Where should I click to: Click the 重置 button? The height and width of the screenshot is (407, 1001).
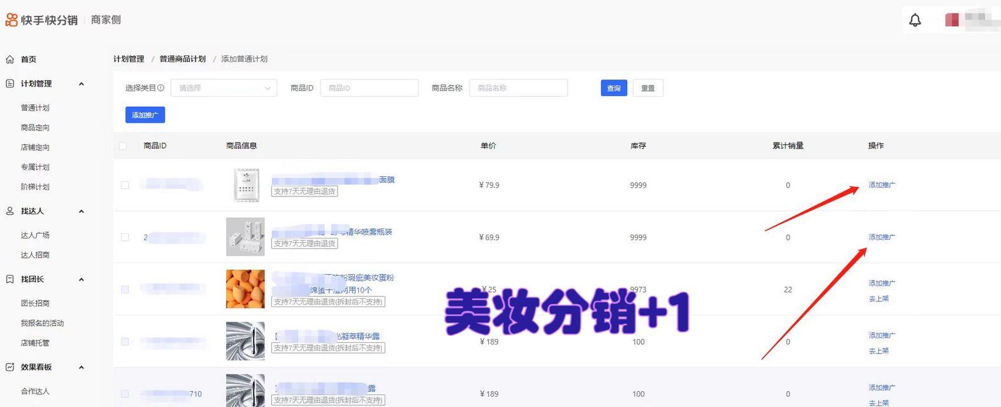(648, 88)
